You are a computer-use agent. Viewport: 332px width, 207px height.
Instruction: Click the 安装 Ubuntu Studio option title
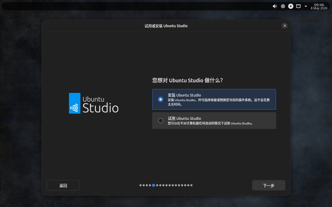tap(184, 95)
